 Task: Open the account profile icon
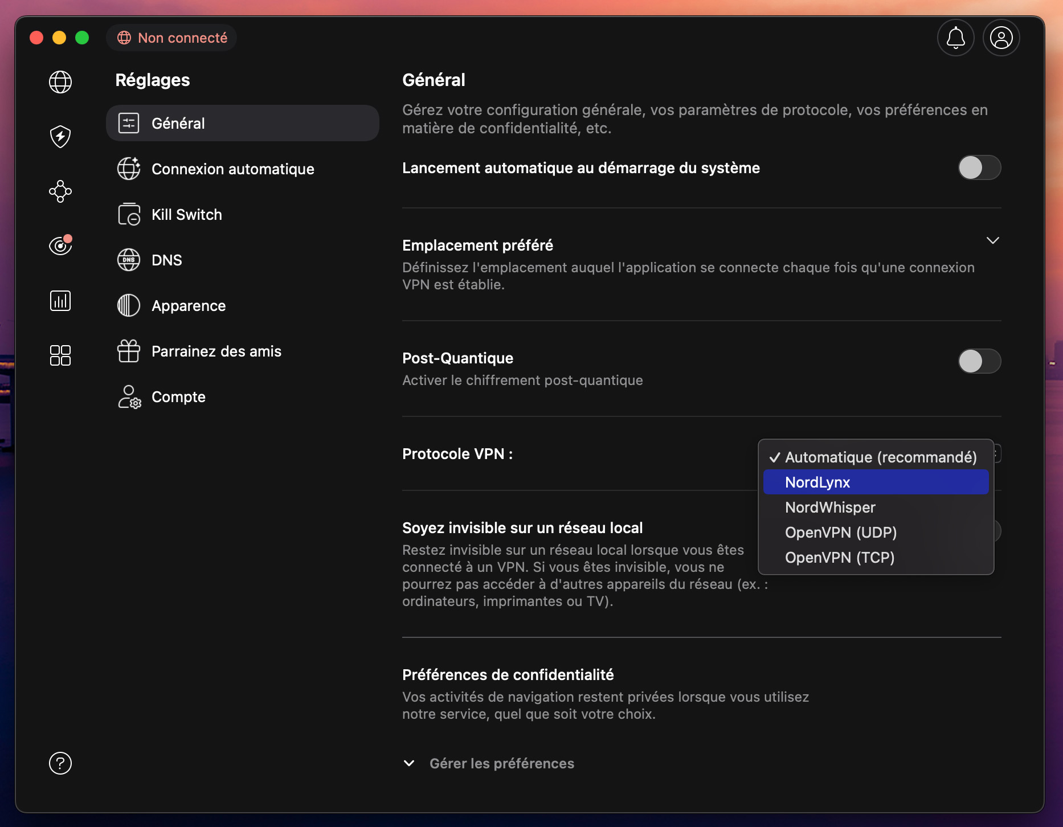click(x=1001, y=38)
